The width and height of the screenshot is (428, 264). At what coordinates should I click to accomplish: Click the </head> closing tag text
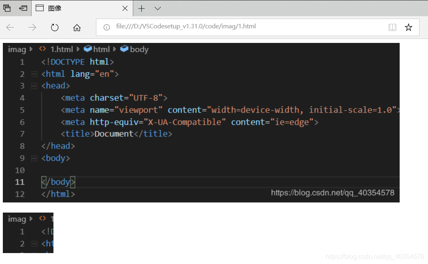click(x=58, y=146)
